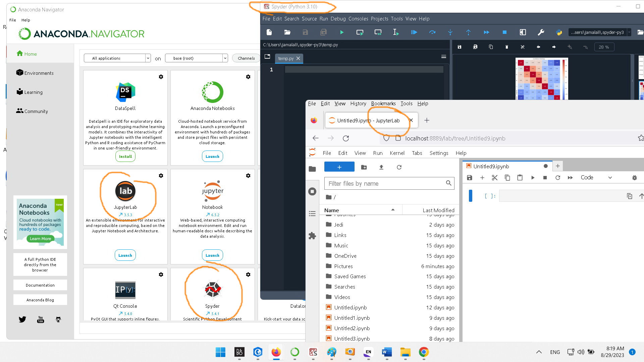The width and height of the screenshot is (644, 362).
Task: Click the Filter files by name field
Action: point(386,184)
